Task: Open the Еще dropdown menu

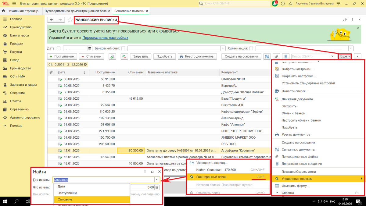Action: point(345,56)
